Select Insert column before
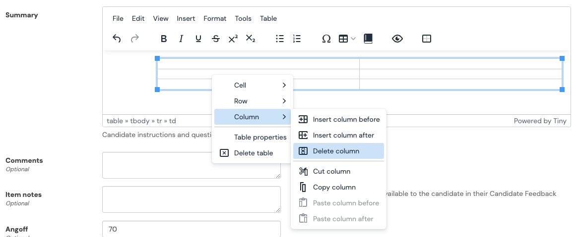The width and height of the screenshot is (578, 237). point(338,119)
